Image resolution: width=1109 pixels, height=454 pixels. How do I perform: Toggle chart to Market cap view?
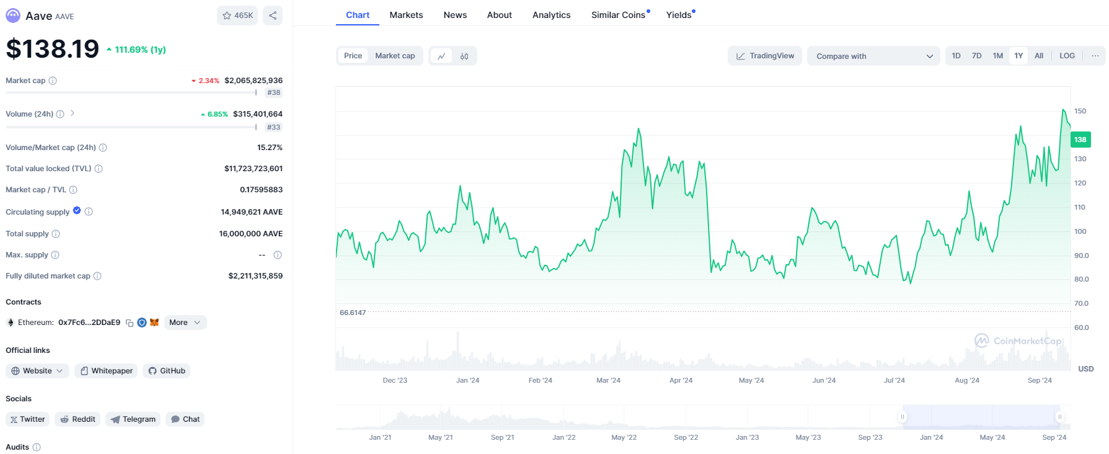(x=395, y=56)
